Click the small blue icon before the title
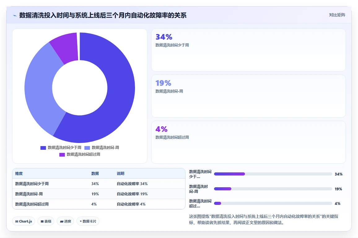This screenshot has width=358, height=238. (15, 15)
